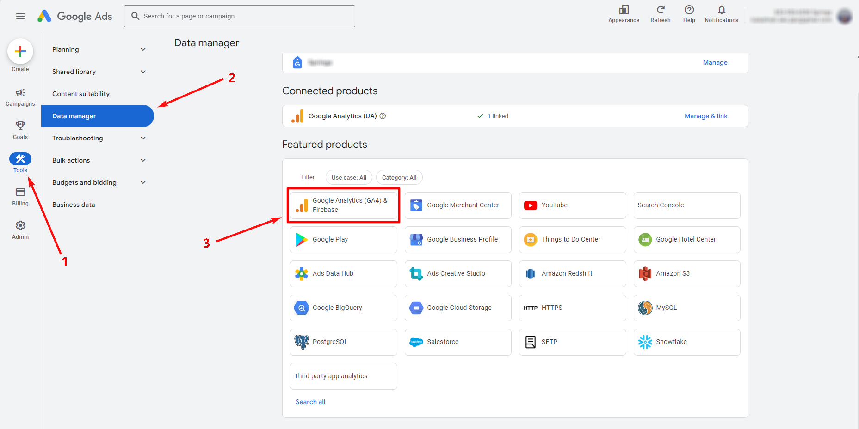
Task: Click the account avatar picture
Action: tap(845, 16)
